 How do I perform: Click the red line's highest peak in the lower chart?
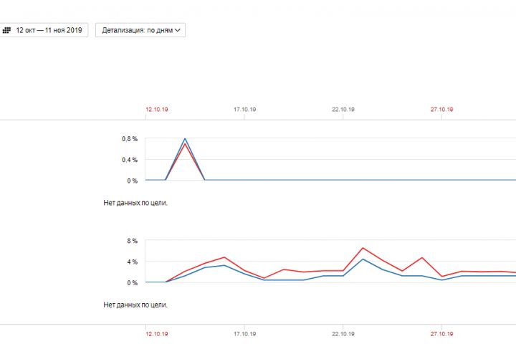tap(363, 248)
